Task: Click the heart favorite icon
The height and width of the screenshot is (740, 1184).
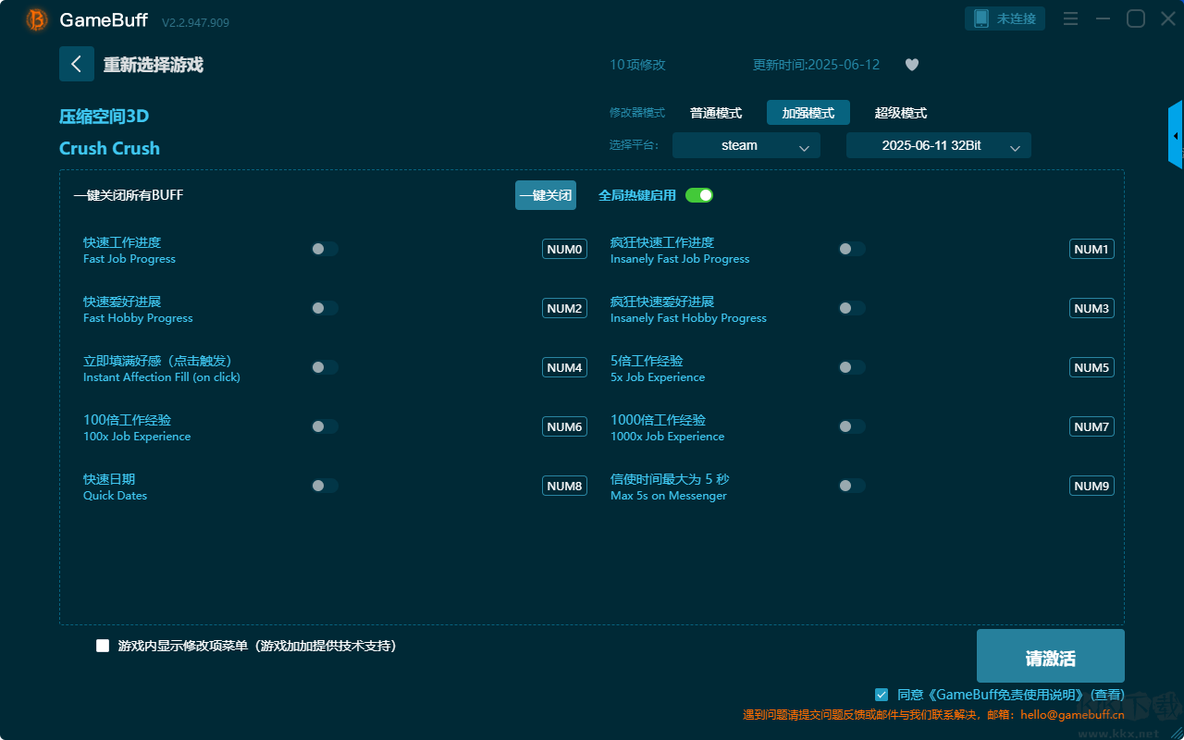Action: pyautogui.click(x=911, y=65)
